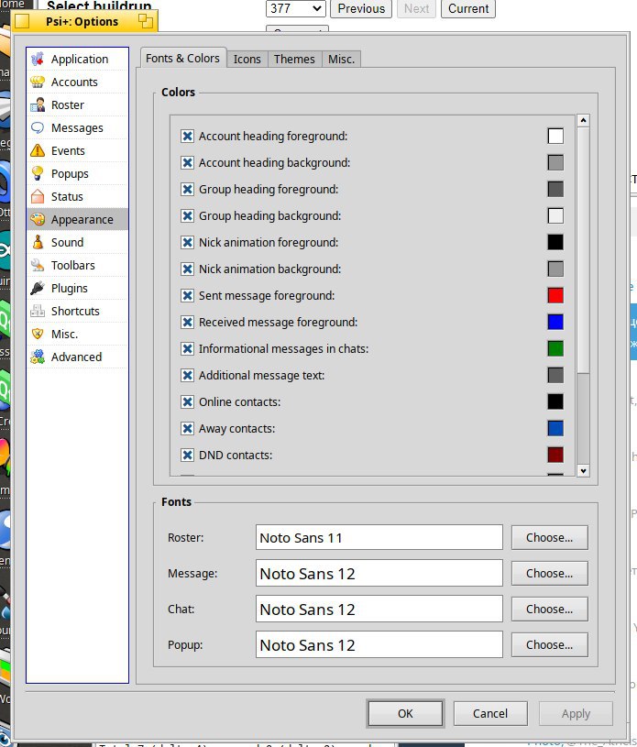Uncheck Online contacts checkbox

point(187,402)
